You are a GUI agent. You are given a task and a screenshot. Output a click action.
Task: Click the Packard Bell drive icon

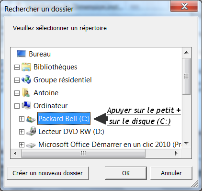(31, 119)
